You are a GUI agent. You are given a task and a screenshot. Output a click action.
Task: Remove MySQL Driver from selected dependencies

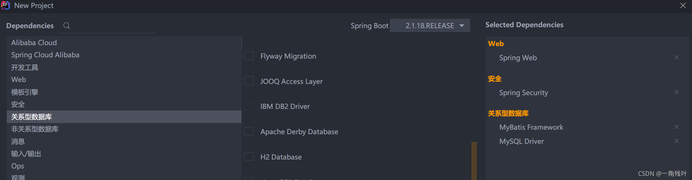pyautogui.click(x=677, y=141)
